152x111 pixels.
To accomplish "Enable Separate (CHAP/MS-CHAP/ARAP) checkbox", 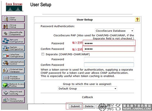I will pyautogui.click(x=43, y=54).
